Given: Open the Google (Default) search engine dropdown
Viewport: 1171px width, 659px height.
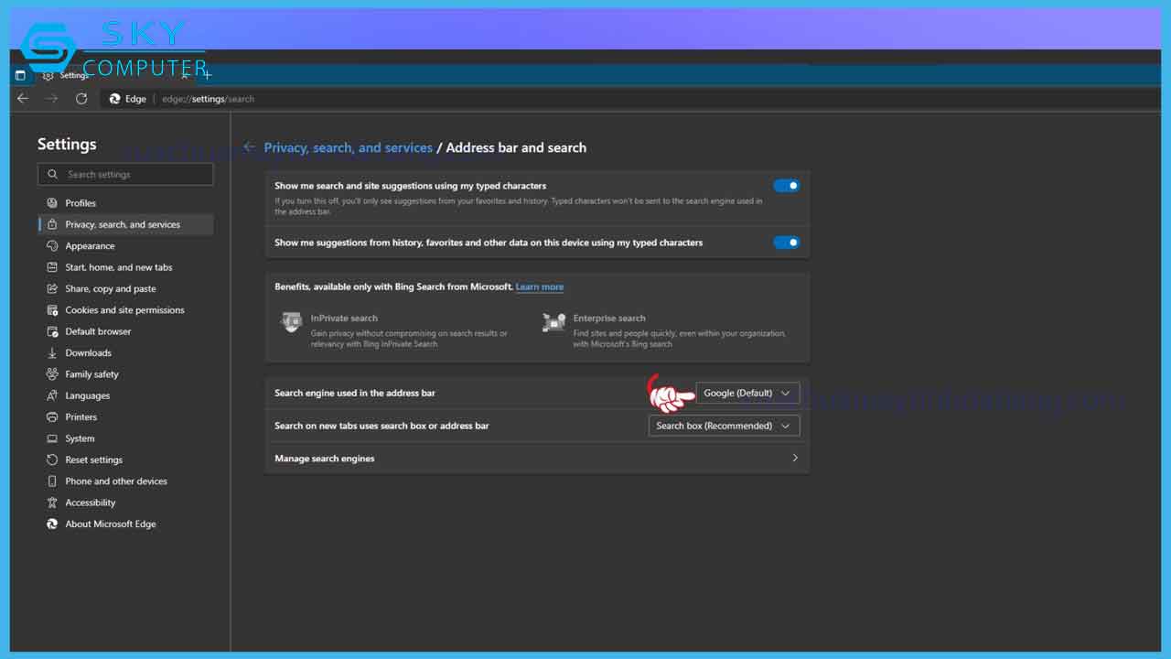Looking at the screenshot, I should pyautogui.click(x=747, y=393).
